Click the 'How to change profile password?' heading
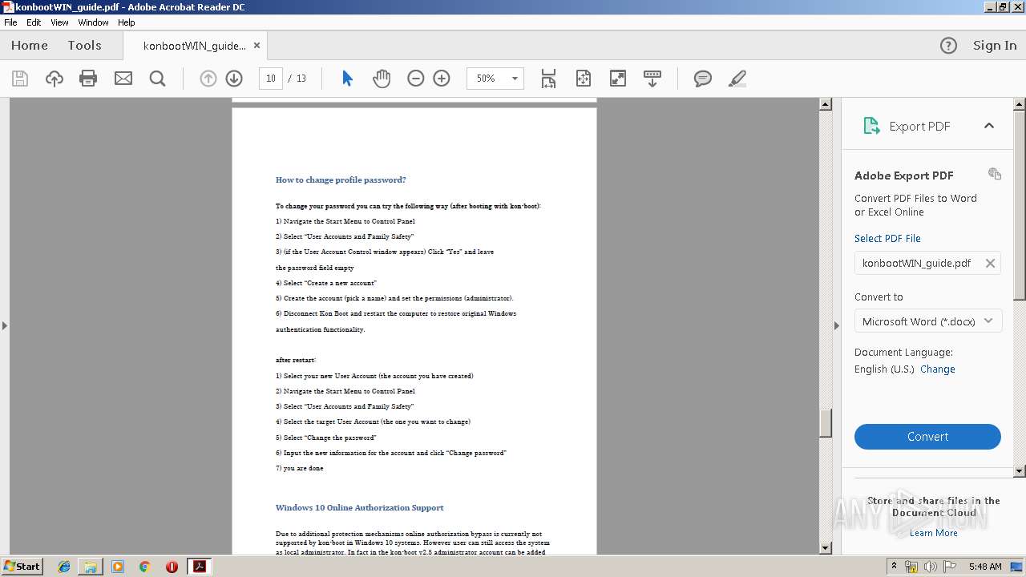The height and width of the screenshot is (577, 1026). (x=341, y=180)
